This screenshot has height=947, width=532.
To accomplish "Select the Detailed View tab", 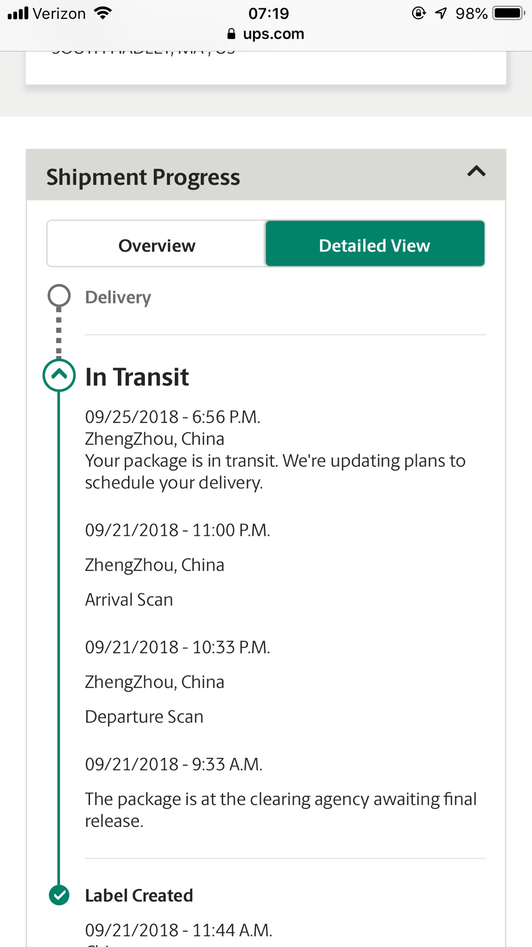I will pos(375,244).
